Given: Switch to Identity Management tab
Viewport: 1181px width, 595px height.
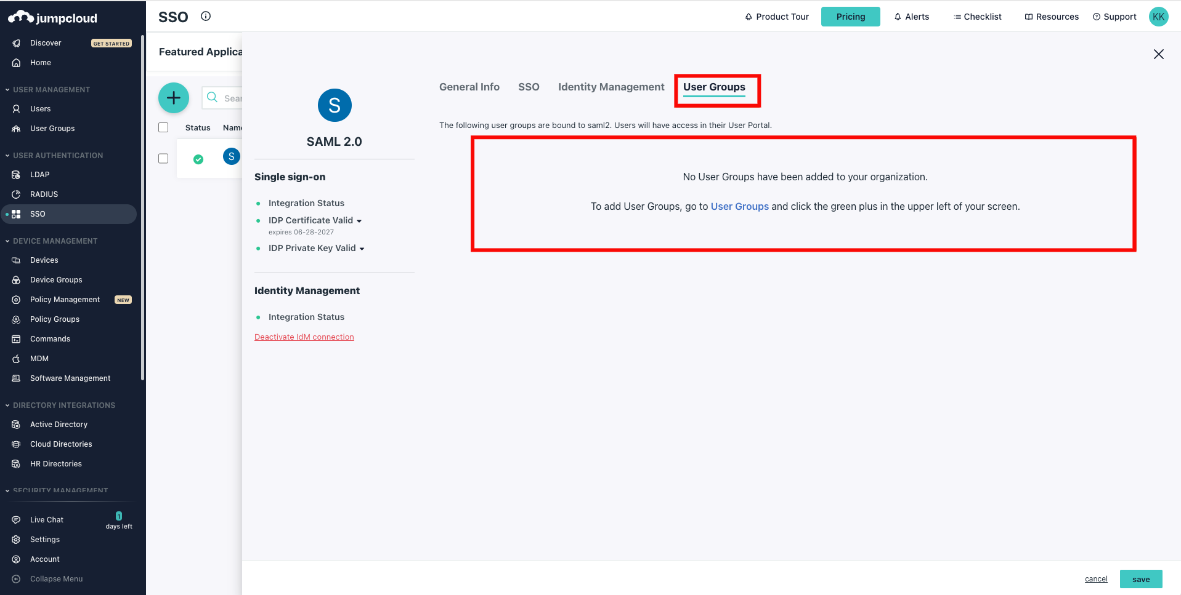Looking at the screenshot, I should (611, 87).
